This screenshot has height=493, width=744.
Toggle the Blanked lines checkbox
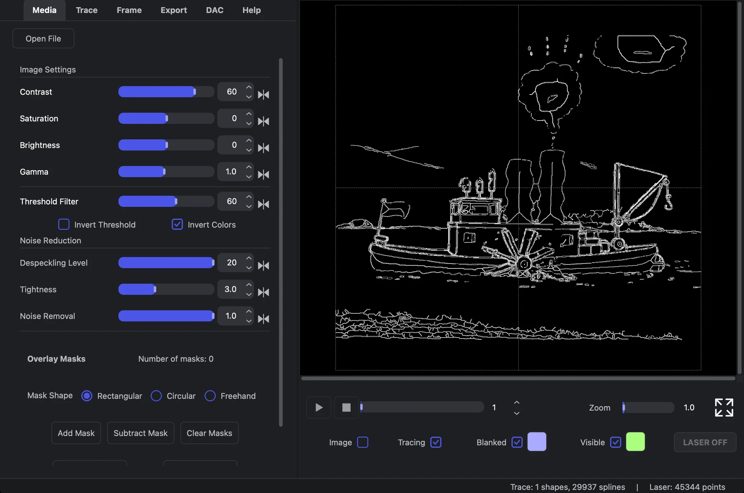point(517,442)
